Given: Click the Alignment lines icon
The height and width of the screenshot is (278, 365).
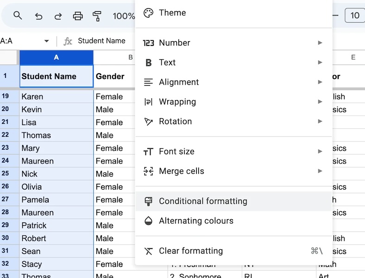Looking at the screenshot, I should pyautogui.click(x=149, y=82).
